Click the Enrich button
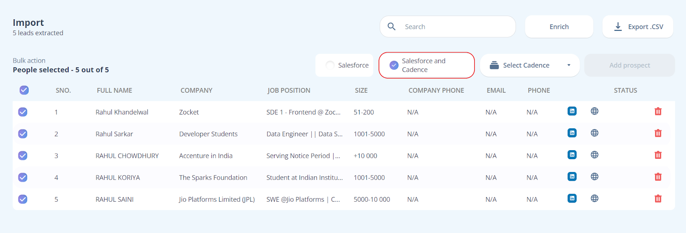The height and width of the screenshot is (233, 686). tap(559, 27)
